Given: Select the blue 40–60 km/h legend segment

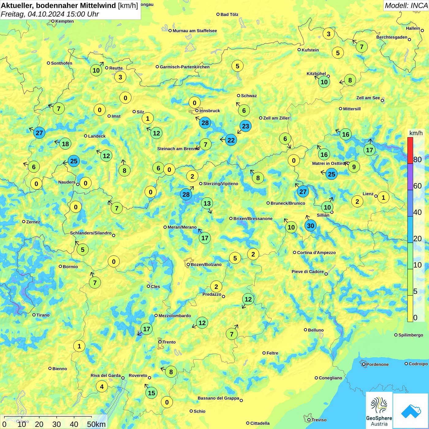Looking at the screenshot, I should point(410,203).
